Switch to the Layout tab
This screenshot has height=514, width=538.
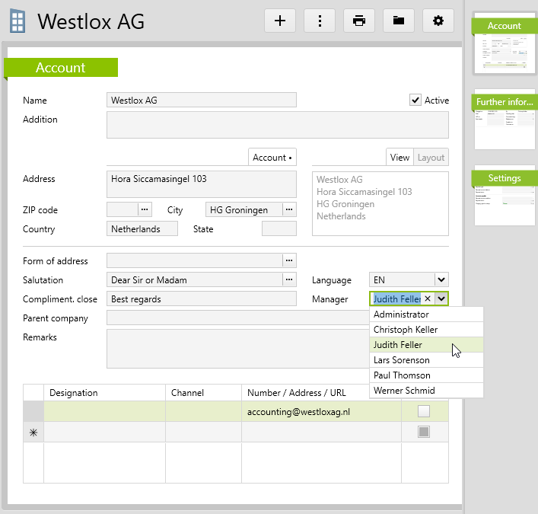point(431,158)
